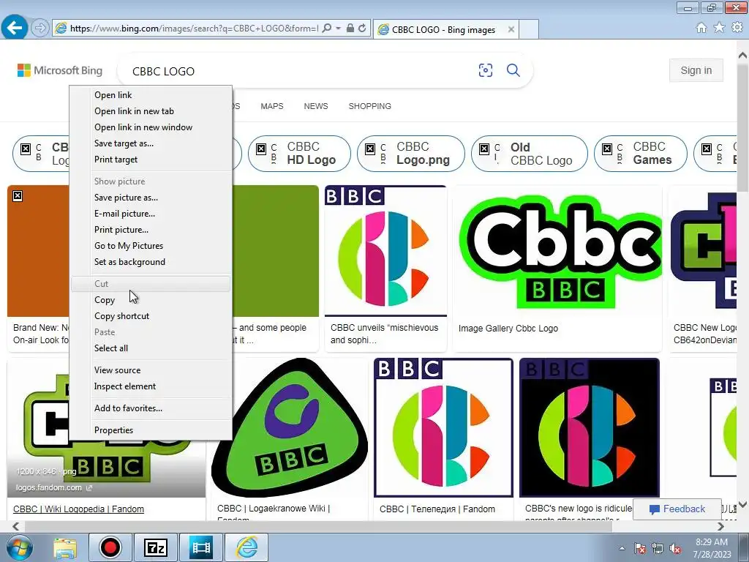This screenshot has width=749, height=562.
Task: Click the page scrollbar up arrow
Action: pyautogui.click(x=743, y=55)
